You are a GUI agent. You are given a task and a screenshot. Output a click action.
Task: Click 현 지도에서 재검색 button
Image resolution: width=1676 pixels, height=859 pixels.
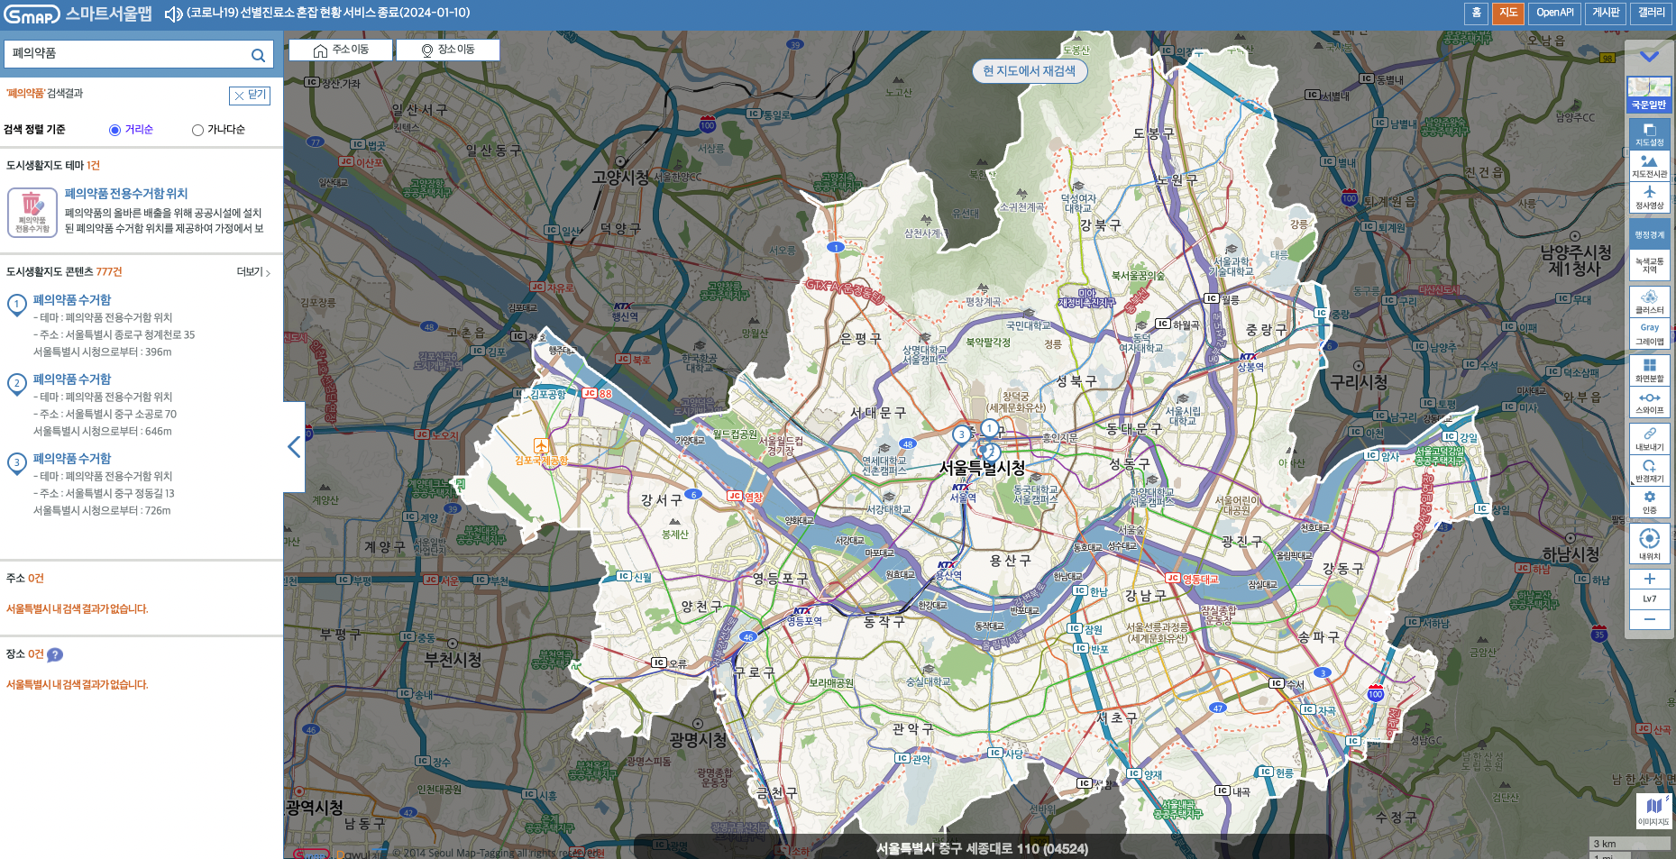point(1030,71)
